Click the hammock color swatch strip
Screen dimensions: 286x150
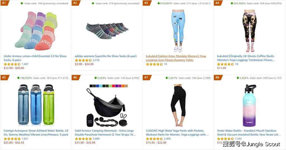pyautogui.click(x=109, y=86)
